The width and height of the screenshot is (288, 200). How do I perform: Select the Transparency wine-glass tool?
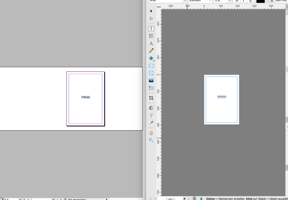[x=151, y=115]
